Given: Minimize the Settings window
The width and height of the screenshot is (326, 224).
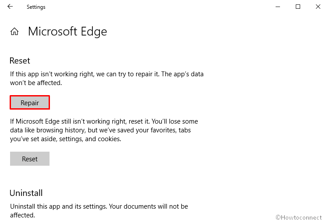Looking at the screenshot, I should coord(278,7).
